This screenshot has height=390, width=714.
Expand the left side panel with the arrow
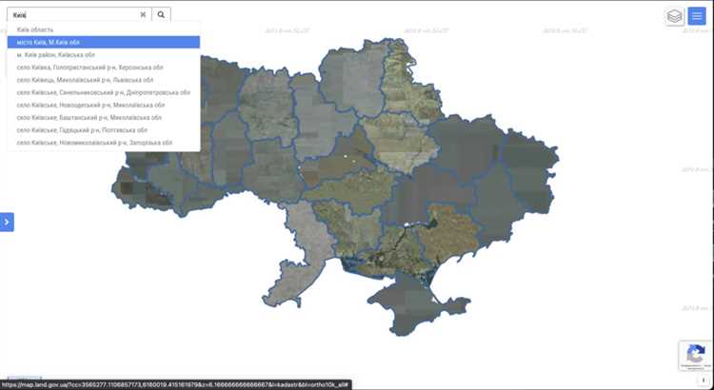pos(7,222)
